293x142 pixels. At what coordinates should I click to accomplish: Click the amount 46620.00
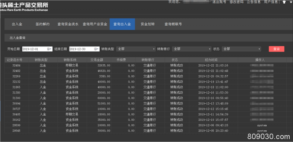pos(104,71)
